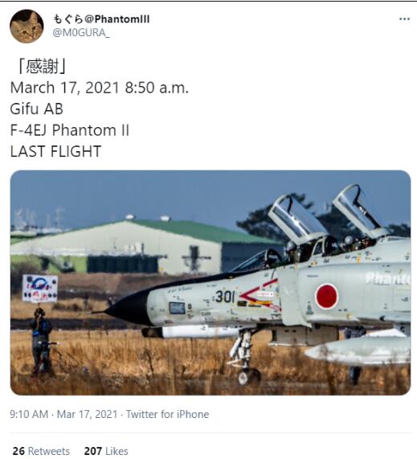Click the 9:10 AM timestamp
The height and width of the screenshot is (459, 417).
coord(29,414)
